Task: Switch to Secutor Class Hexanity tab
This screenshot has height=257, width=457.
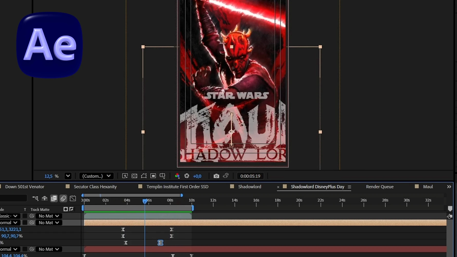Action: [95, 187]
